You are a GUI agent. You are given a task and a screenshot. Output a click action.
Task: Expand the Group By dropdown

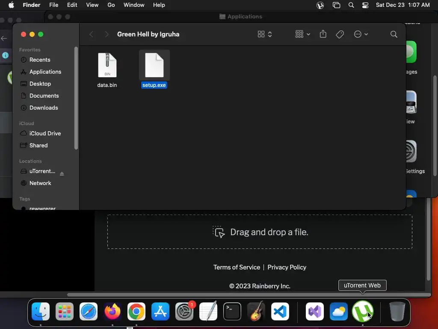[302, 34]
